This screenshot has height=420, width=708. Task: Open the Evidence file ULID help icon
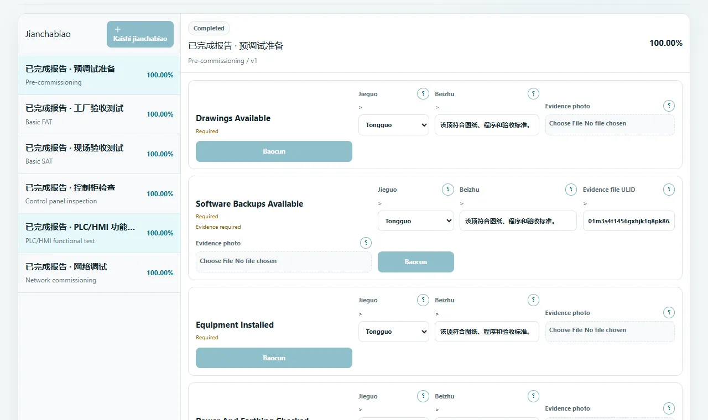tap(669, 190)
